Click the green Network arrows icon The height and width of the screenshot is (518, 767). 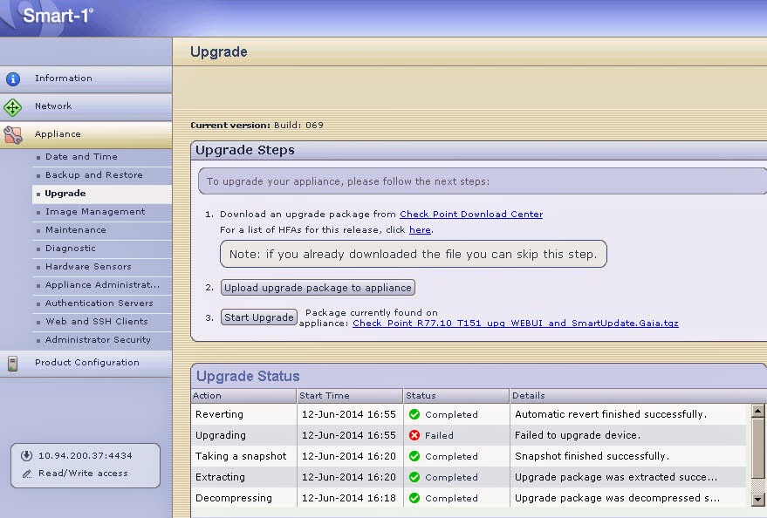pos(13,107)
